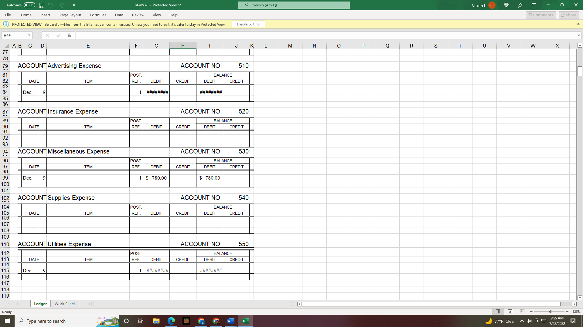Viewport: 583px width, 327px height.
Task: Click the Undo icon
Action: (50, 5)
